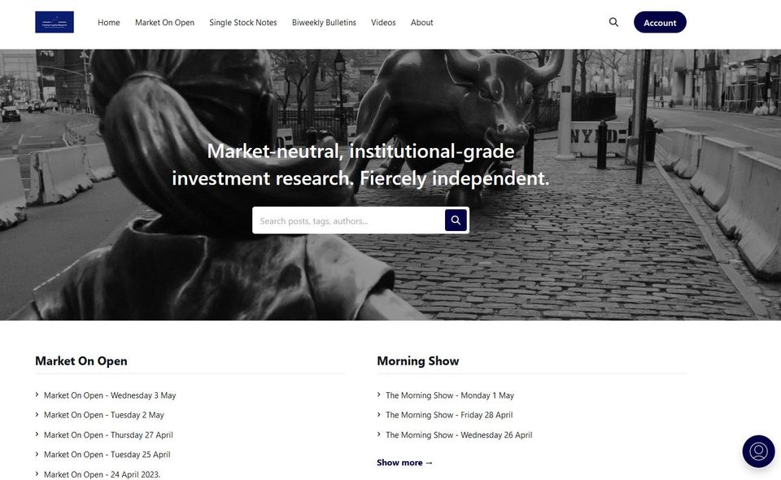Open Market On Open - Thursday 27 April
Image resolution: width=781 pixels, height=480 pixels.
[108, 434]
